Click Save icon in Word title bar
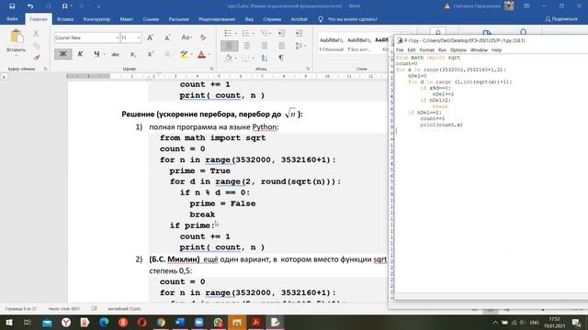Viewport: 588px width, 330px height. [x=12, y=6]
